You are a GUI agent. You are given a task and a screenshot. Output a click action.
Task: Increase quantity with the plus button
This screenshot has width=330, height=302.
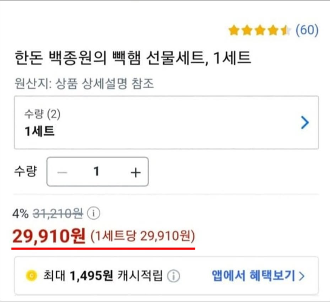tap(135, 172)
